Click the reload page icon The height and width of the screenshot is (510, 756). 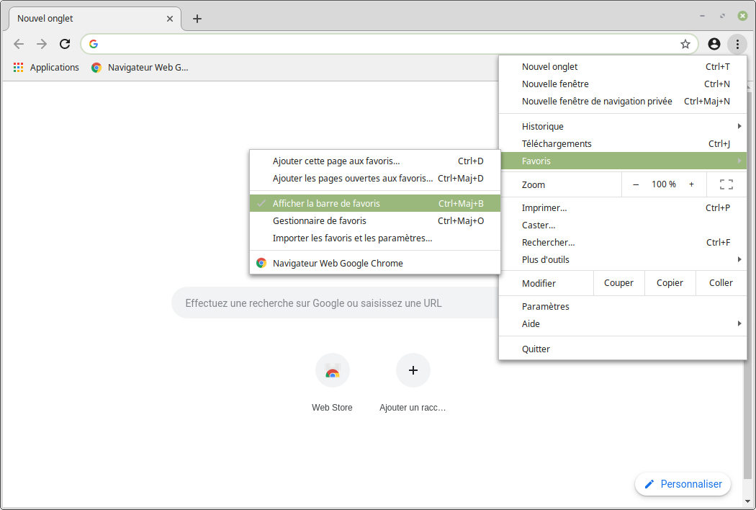65,44
